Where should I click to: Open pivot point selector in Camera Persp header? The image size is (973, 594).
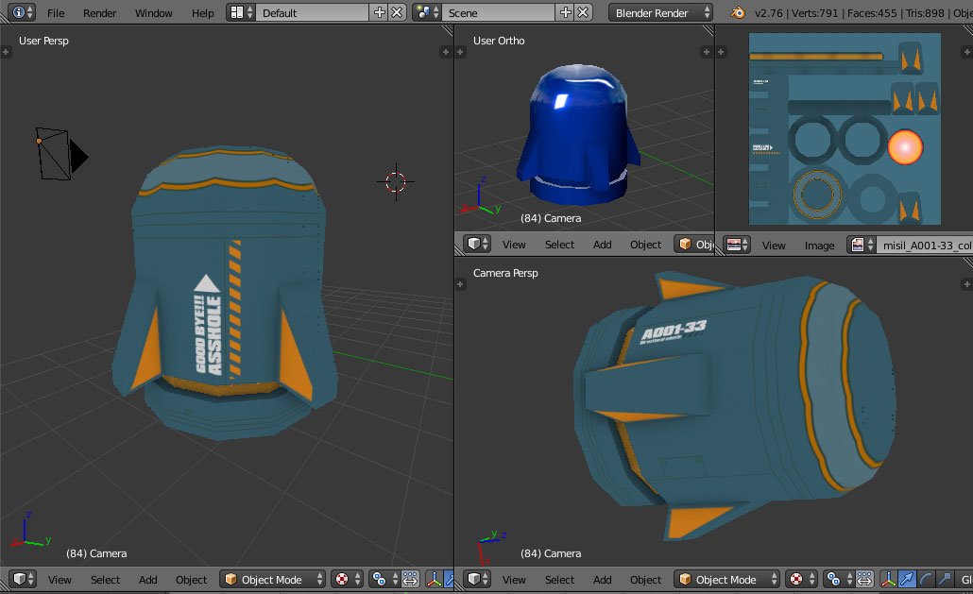tap(838, 579)
